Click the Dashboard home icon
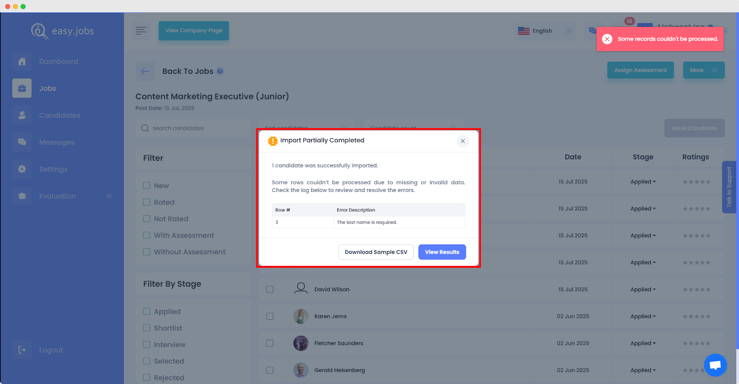This screenshot has width=739, height=384. point(22,61)
